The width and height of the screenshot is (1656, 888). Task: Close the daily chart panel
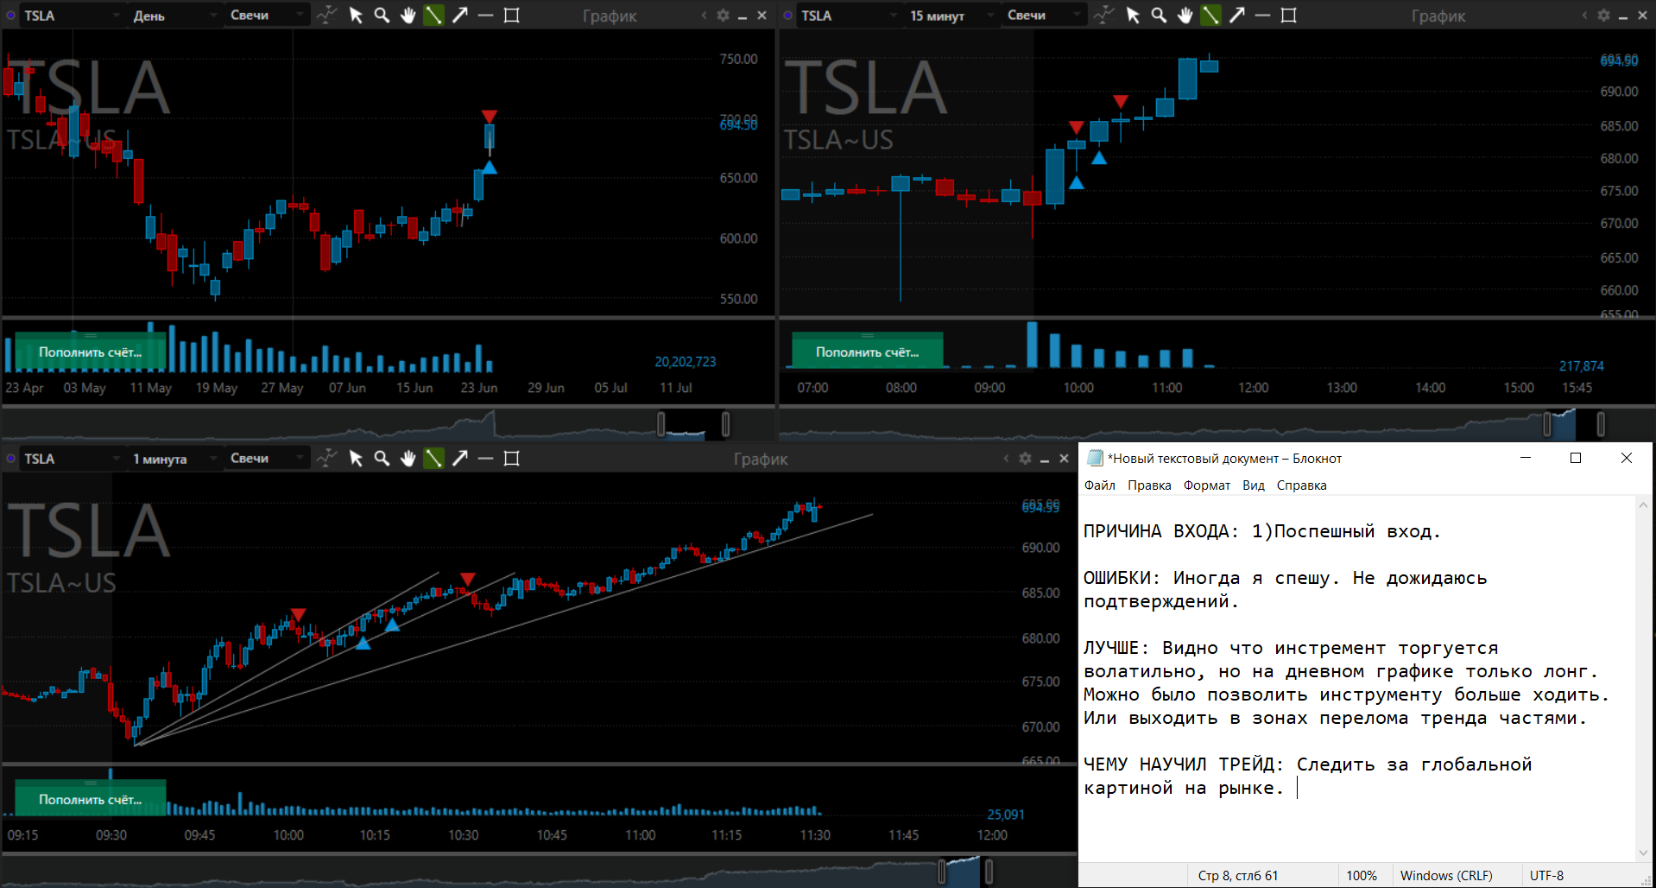tap(762, 15)
